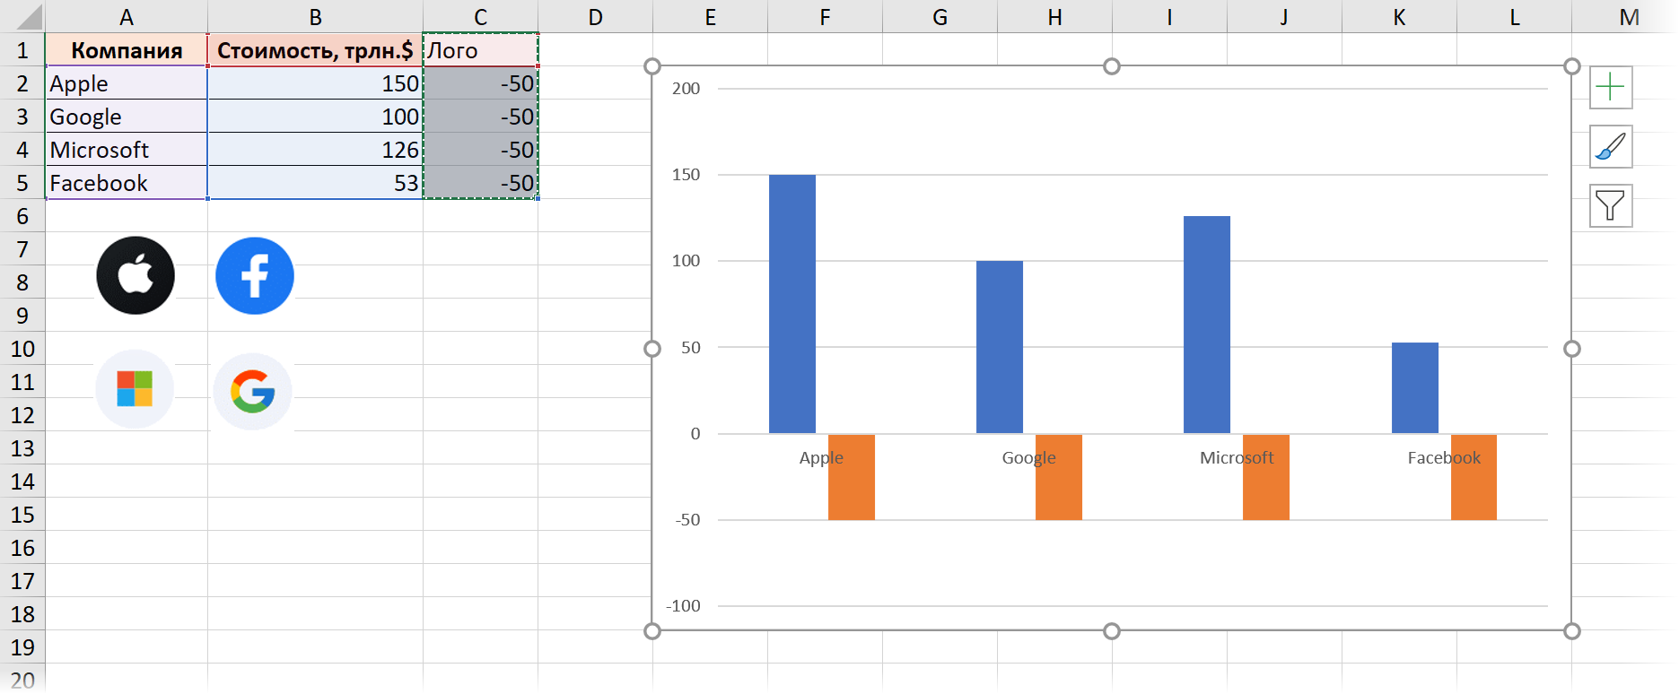
Task: Select cell with header Стоимость, трлн.$
Action: 315,50
